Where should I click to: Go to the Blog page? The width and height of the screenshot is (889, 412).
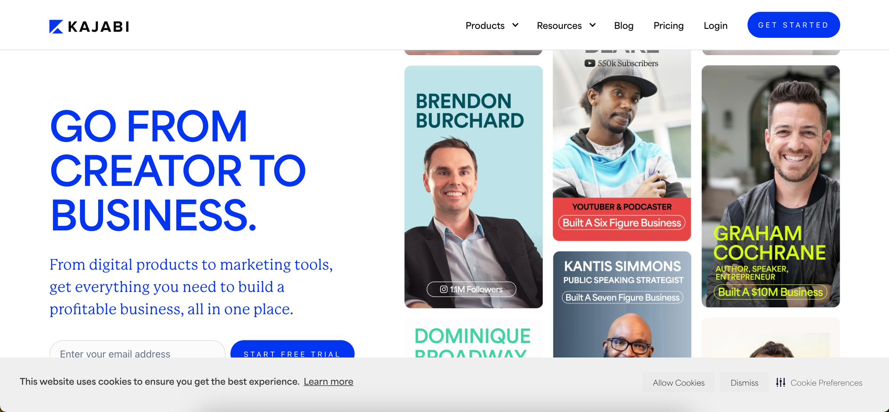coord(624,26)
